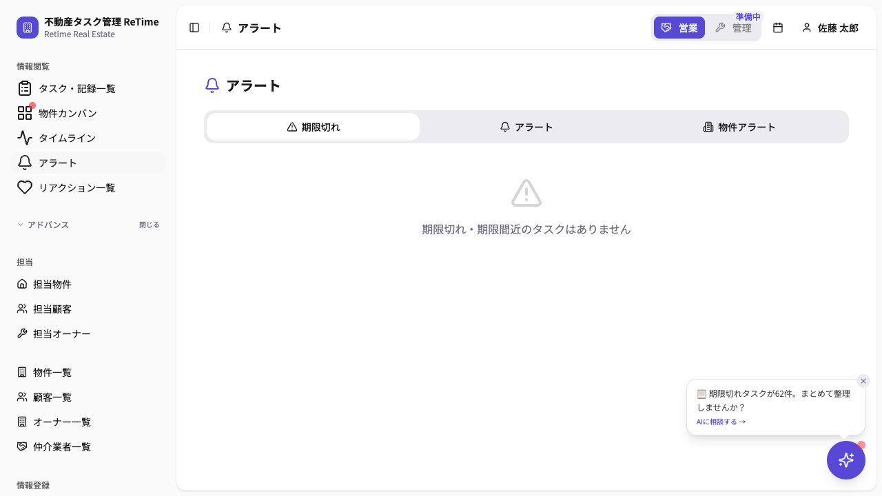Click the リアクション一覧 heart icon
The width and height of the screenshot is (882, 496).
[25, 187]
